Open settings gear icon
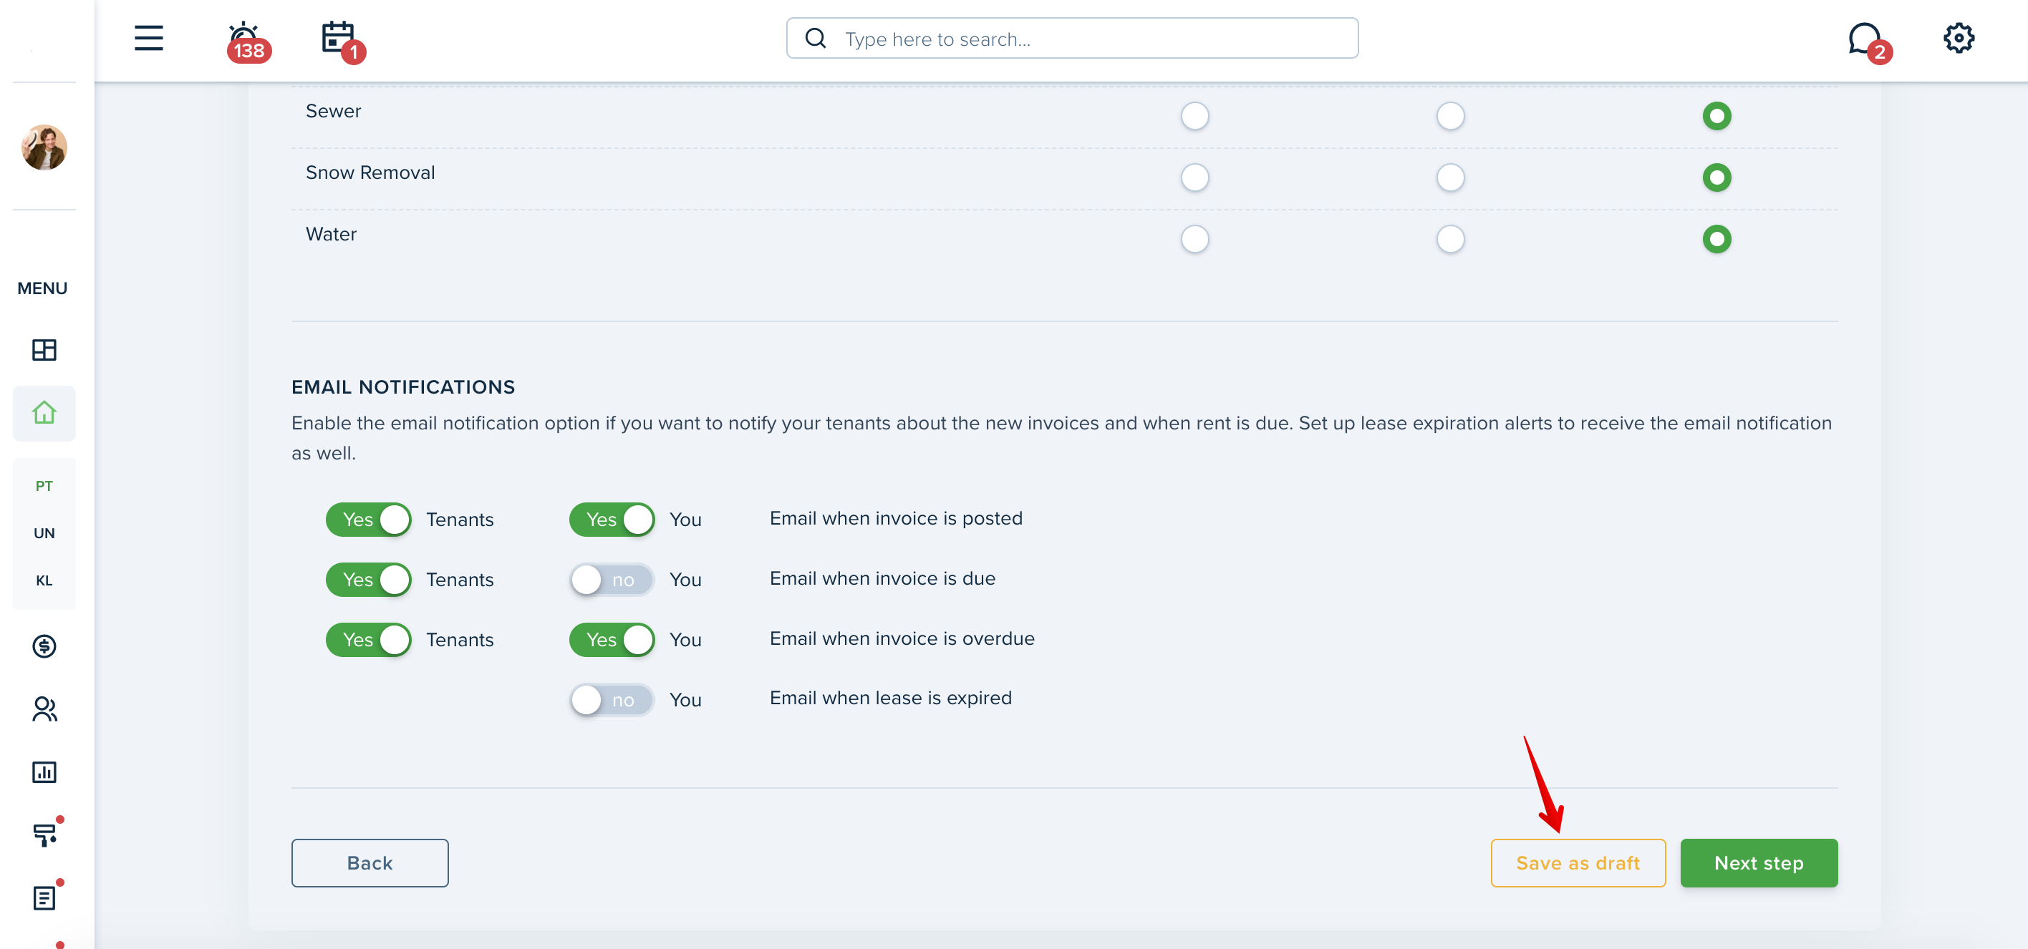Viewport: 2028px width, 949px height. [1958, 38]
